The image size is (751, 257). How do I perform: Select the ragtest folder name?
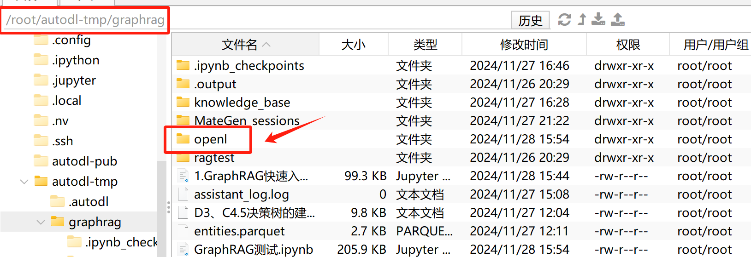point(214,158)
